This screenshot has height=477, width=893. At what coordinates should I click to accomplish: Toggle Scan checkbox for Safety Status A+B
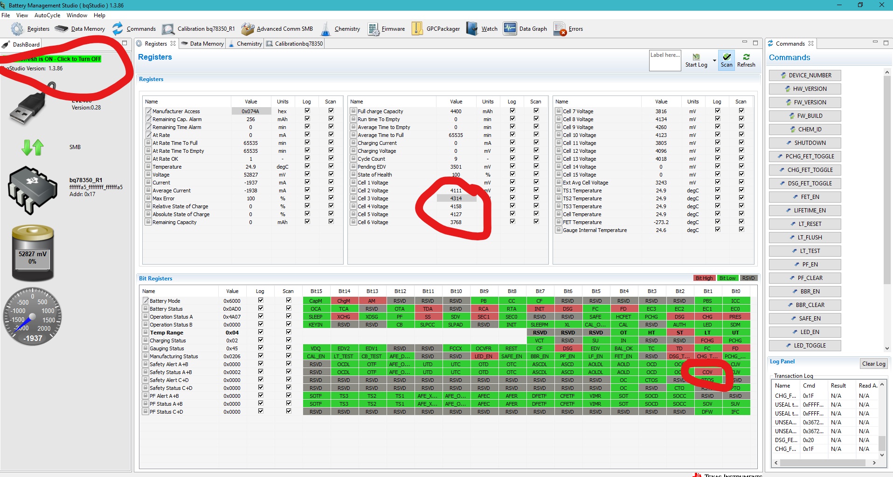pyautogui.click(x=288, y=372)
